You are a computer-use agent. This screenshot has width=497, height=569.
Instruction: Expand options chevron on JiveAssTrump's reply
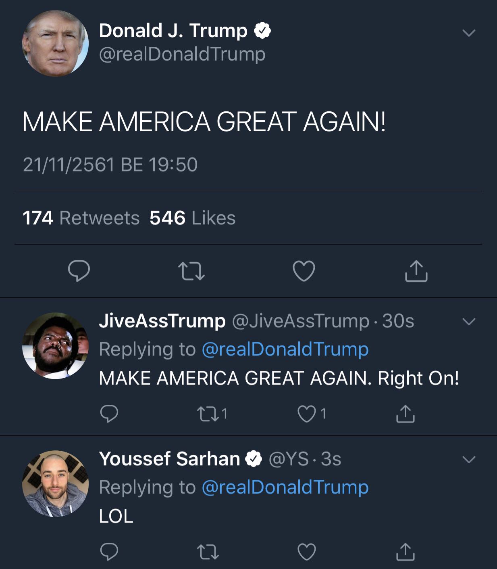click(469, 321)
